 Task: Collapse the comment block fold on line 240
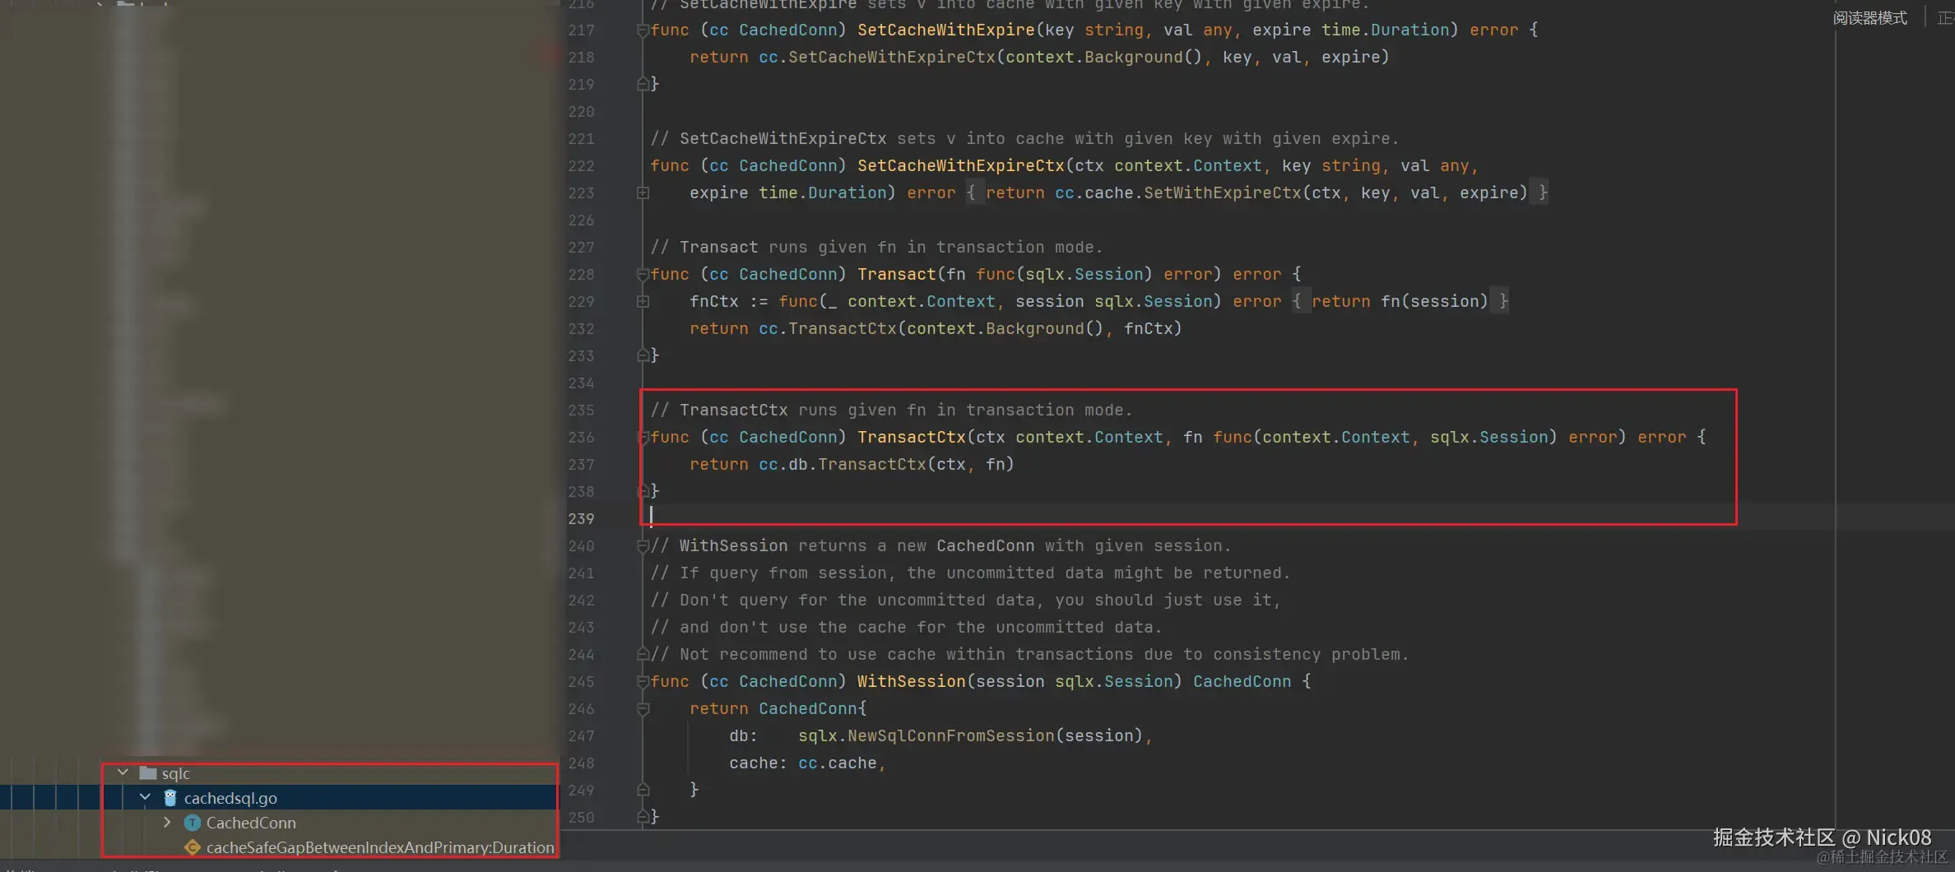(643, 546)
